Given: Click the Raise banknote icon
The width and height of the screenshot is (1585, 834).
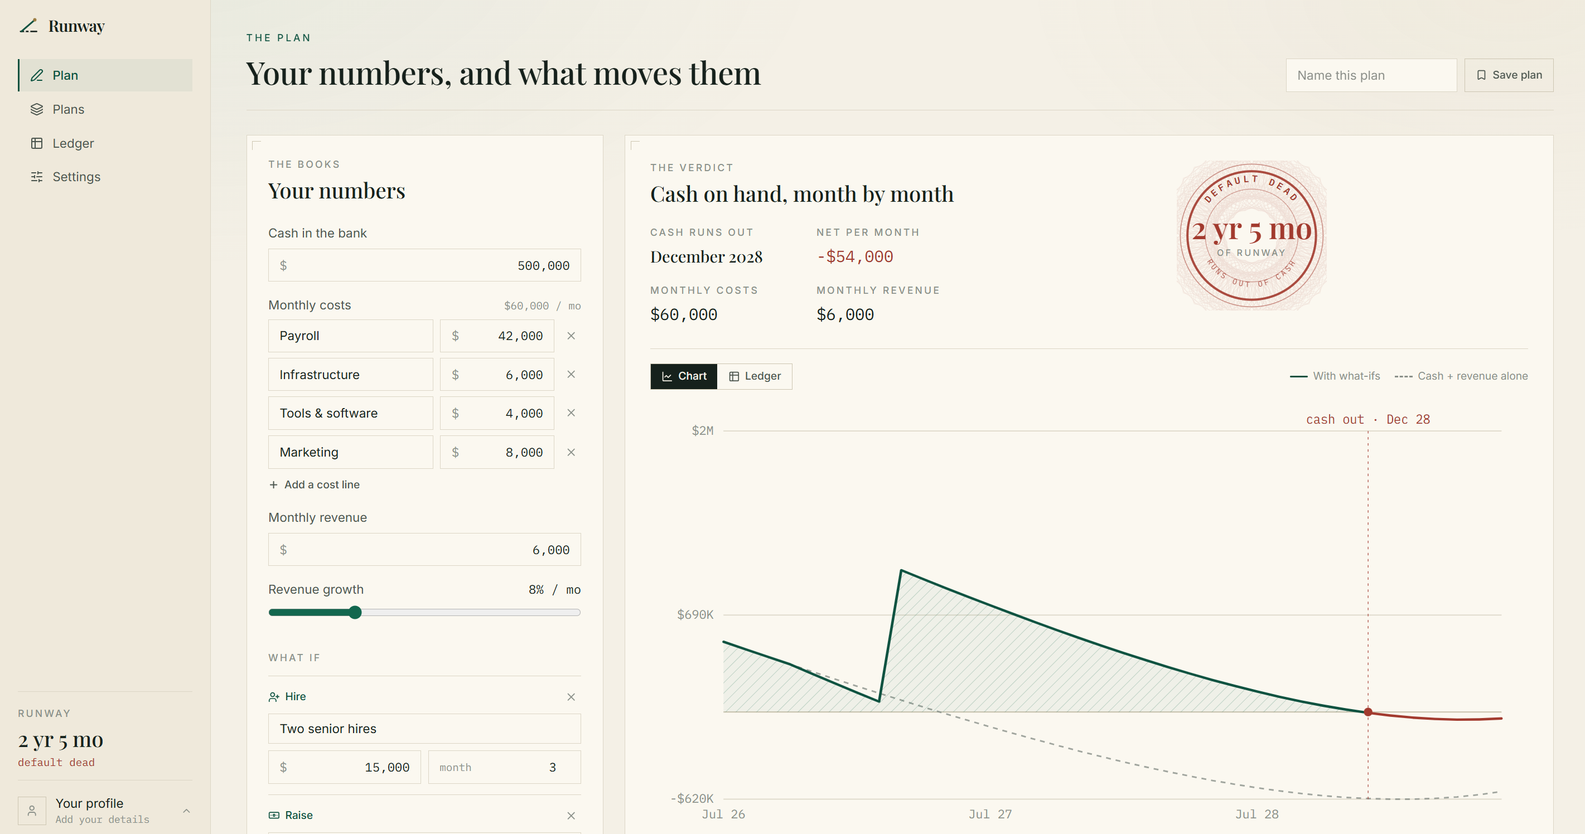Looking at the screenshot, I should (x=274, y=816).
